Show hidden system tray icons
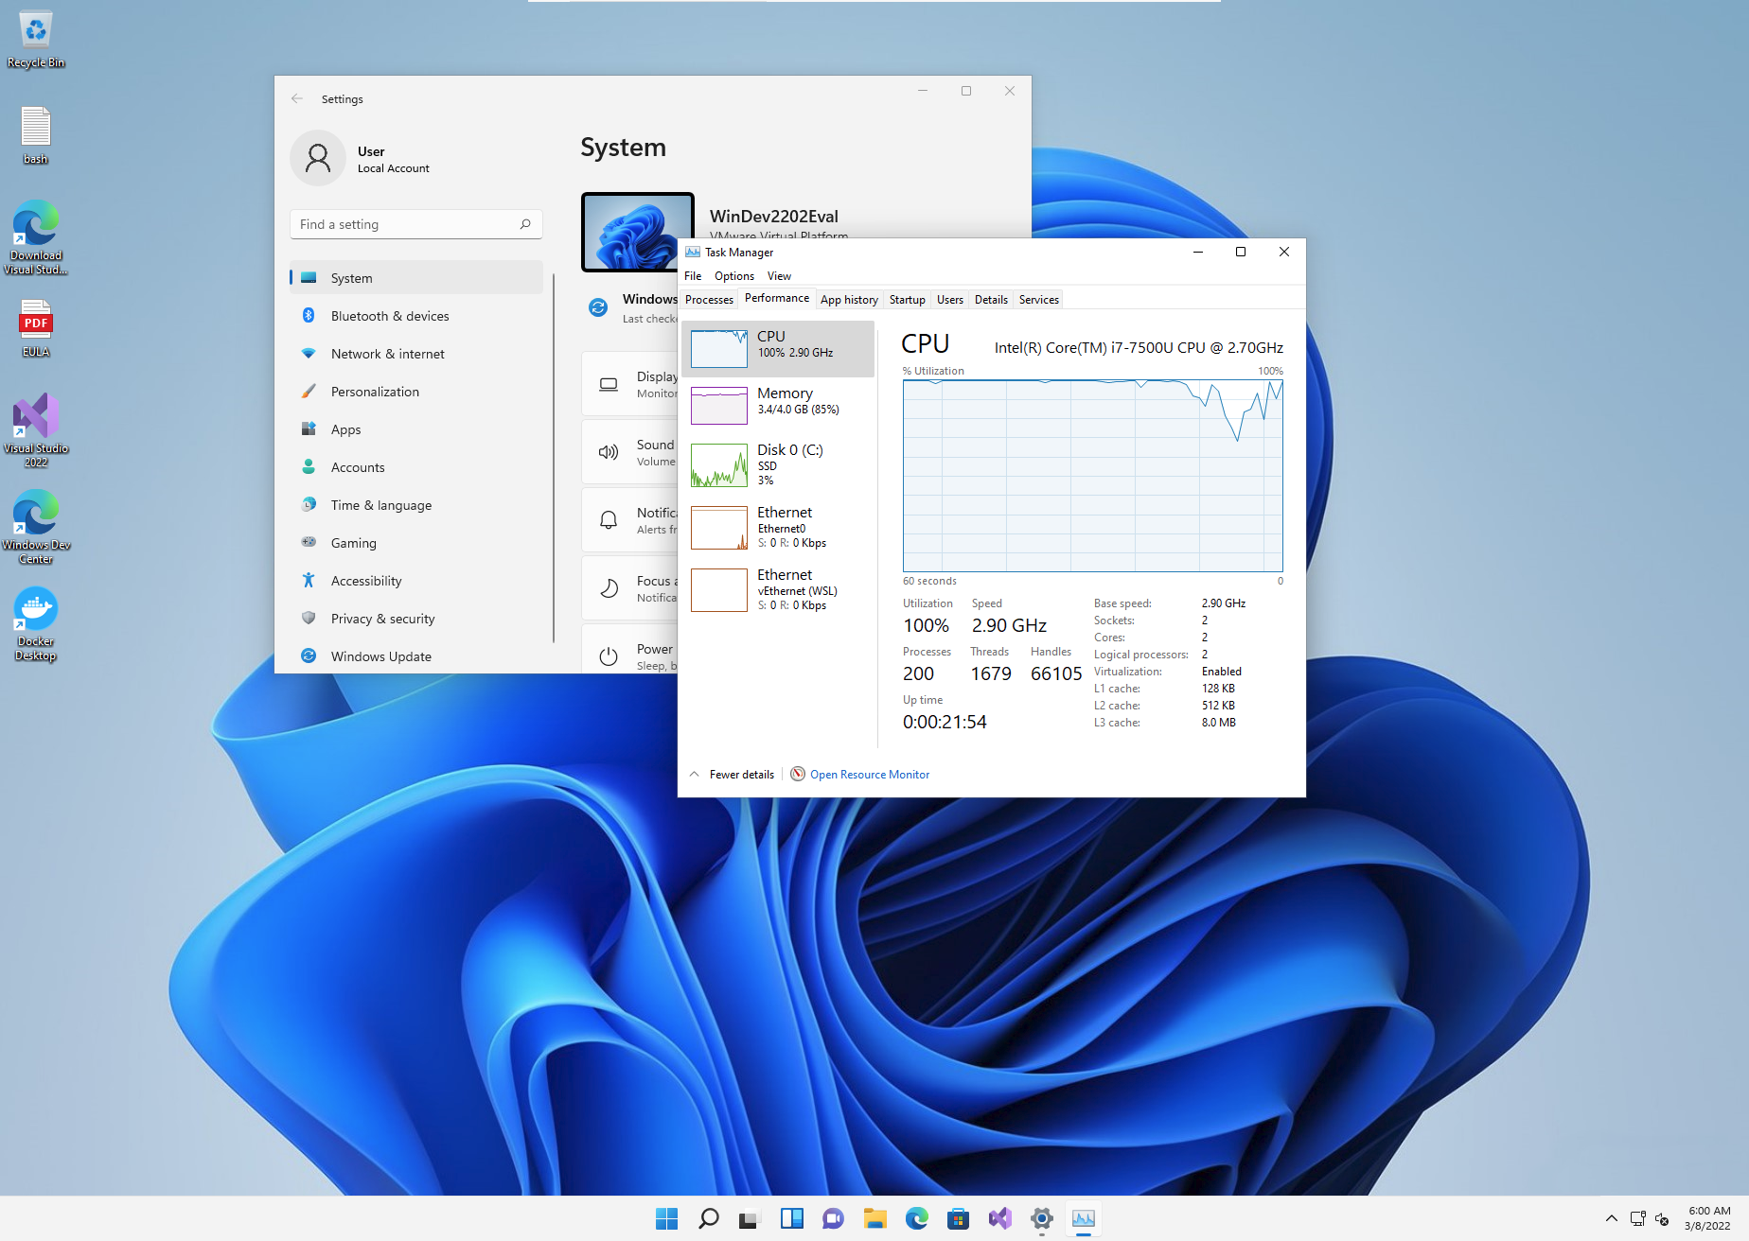 click(1611, 1218)
